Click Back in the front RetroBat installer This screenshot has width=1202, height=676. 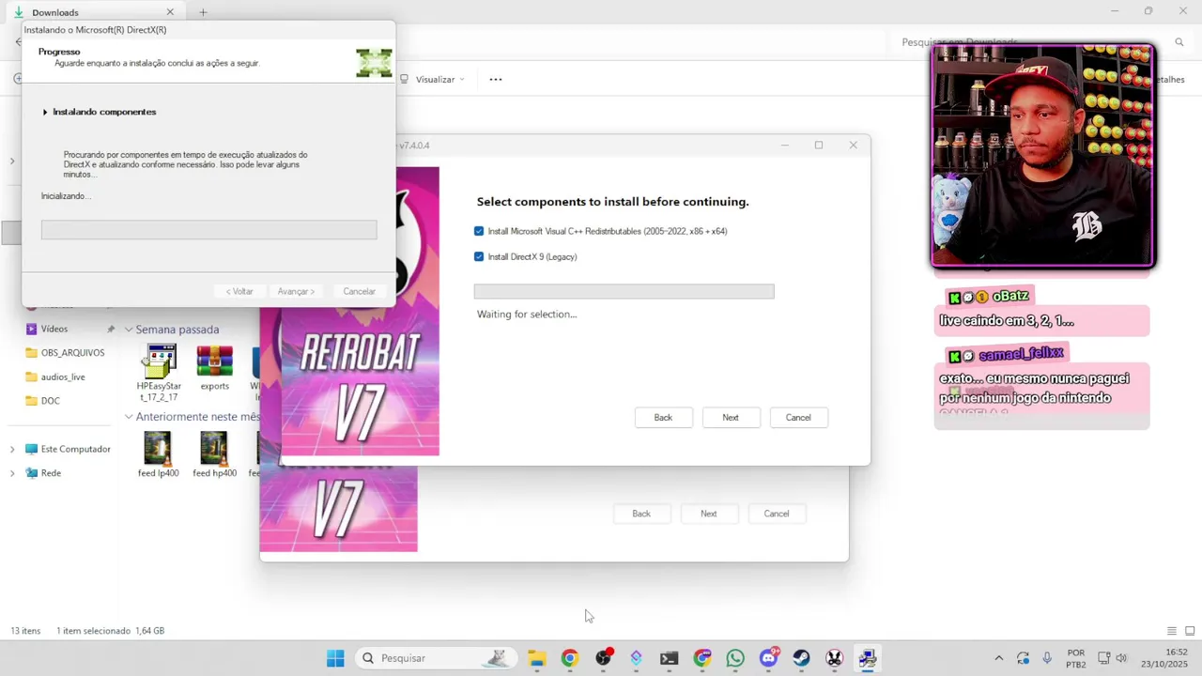tap(663, 418)
